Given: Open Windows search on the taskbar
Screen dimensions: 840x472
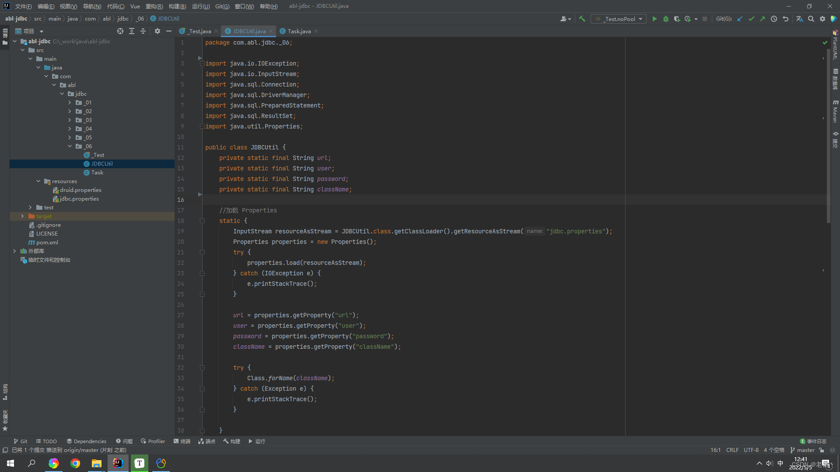Looking at the screenshot, I should [31, 463].
